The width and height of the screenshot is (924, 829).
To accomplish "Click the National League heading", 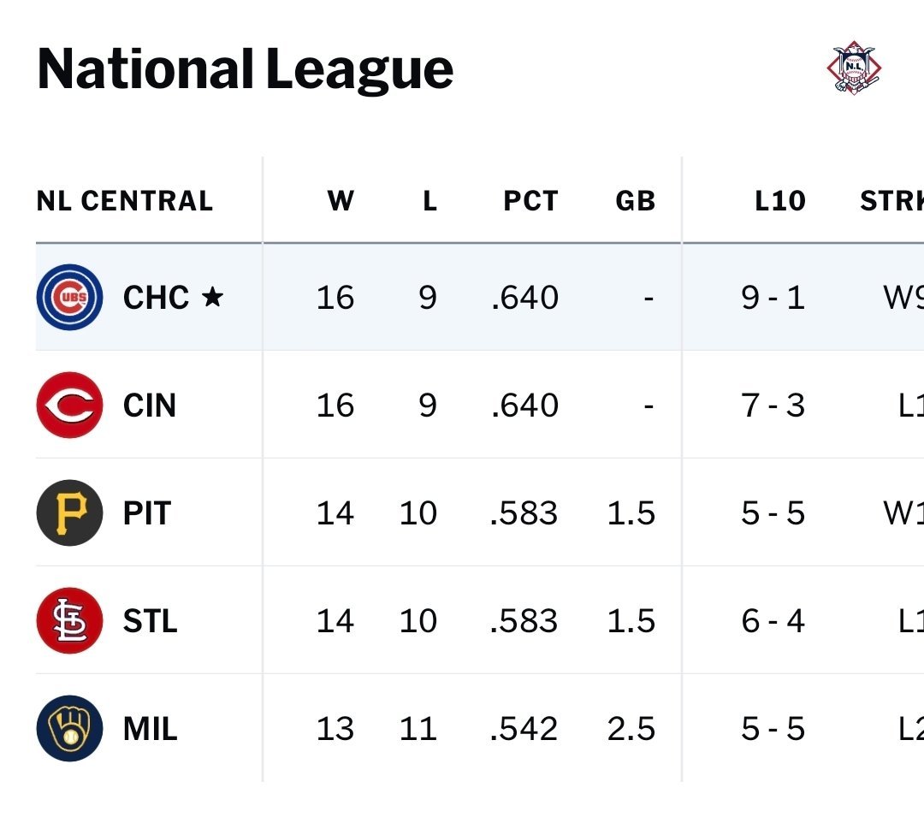I will [245, 69].
